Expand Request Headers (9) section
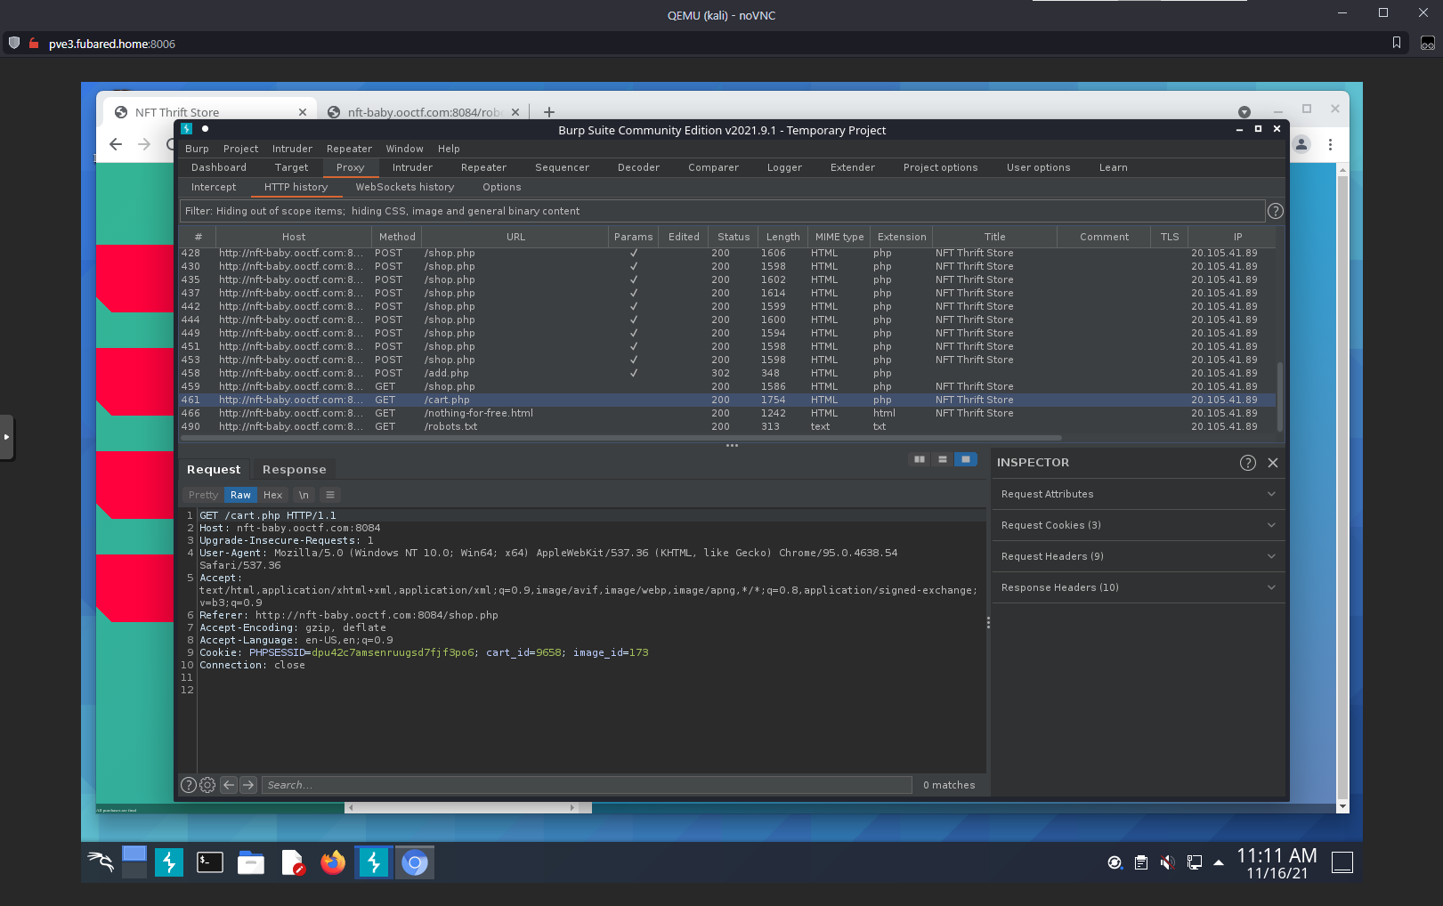 pyautogui.click(x=1139, y=556)
